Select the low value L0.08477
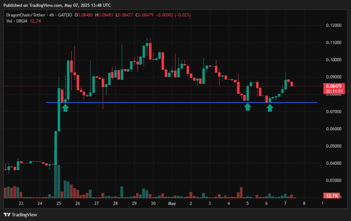The width and height of the screenshot is (351, 221). pyautogui.click(x=124, y=15)
